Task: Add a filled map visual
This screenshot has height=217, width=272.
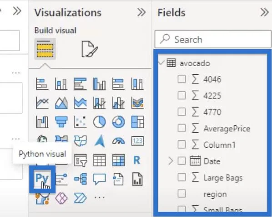Action: click(x=61, y=139)
